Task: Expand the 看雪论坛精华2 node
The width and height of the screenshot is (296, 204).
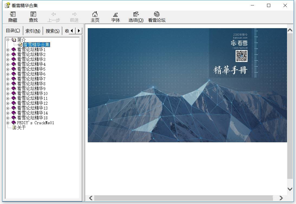Action: point(8,55)
